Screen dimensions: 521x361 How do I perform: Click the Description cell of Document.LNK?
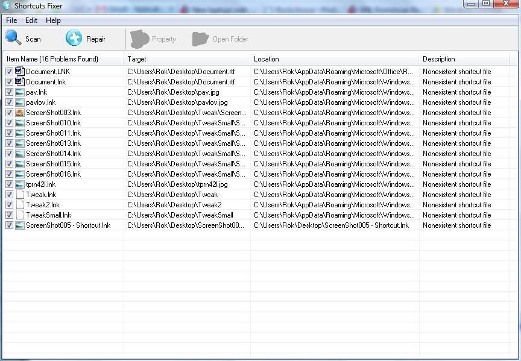457,71
